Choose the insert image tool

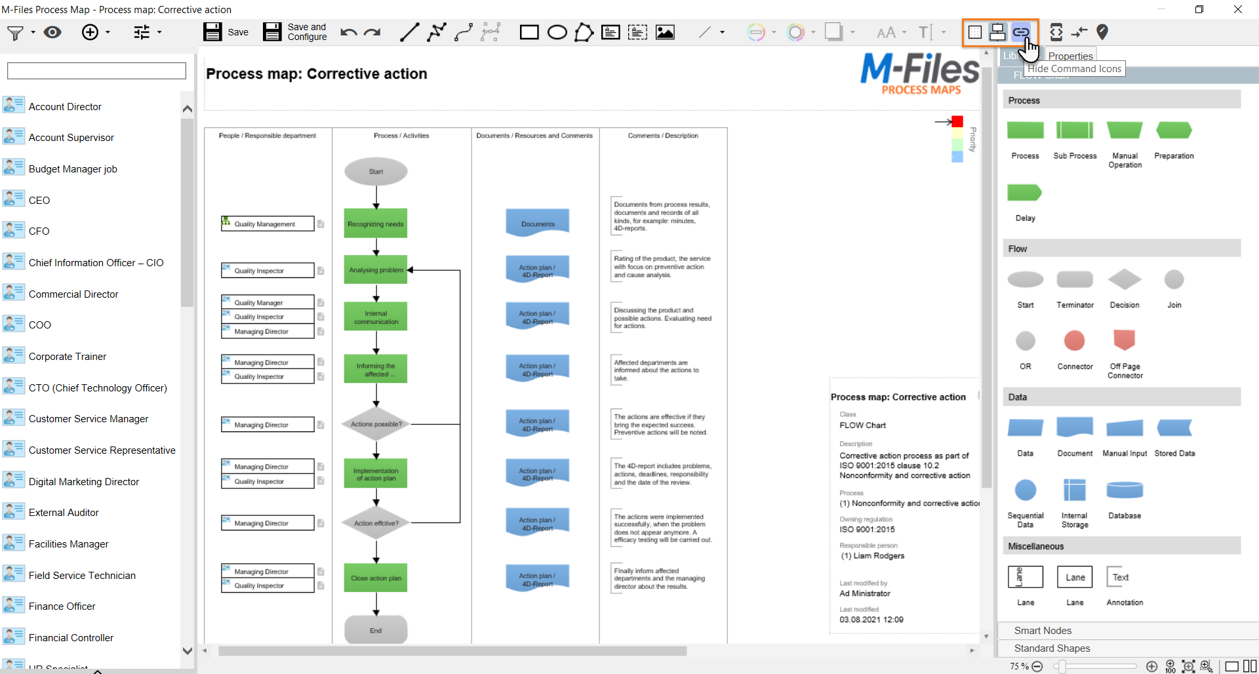665,32
